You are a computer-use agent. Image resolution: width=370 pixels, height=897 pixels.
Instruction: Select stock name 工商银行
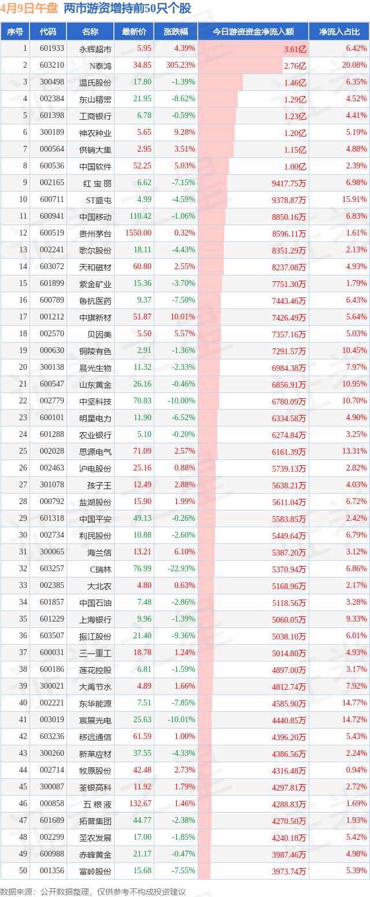pos(95,116)
